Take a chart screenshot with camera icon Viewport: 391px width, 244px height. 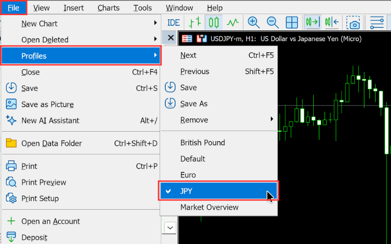coord(353,22)
